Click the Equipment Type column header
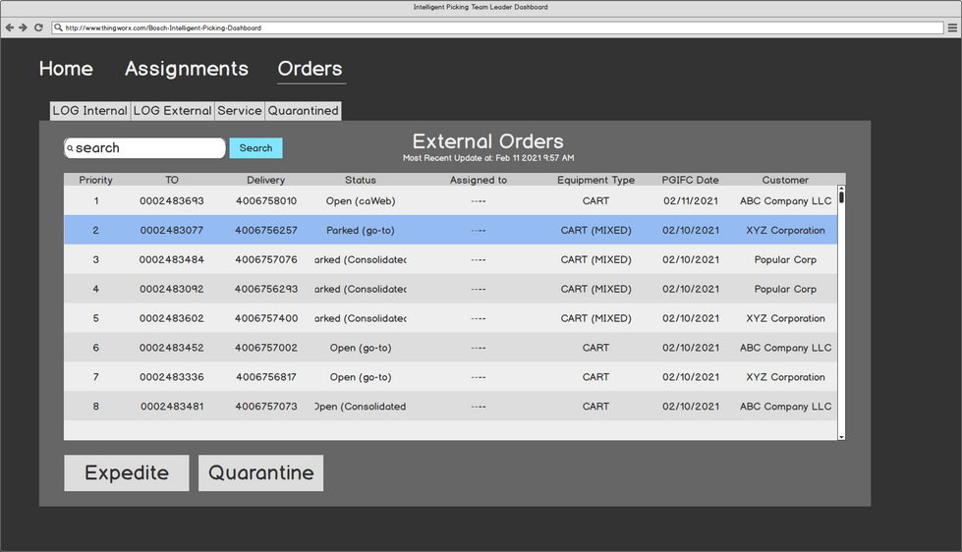962x552 pixels. tap(595, 180)
